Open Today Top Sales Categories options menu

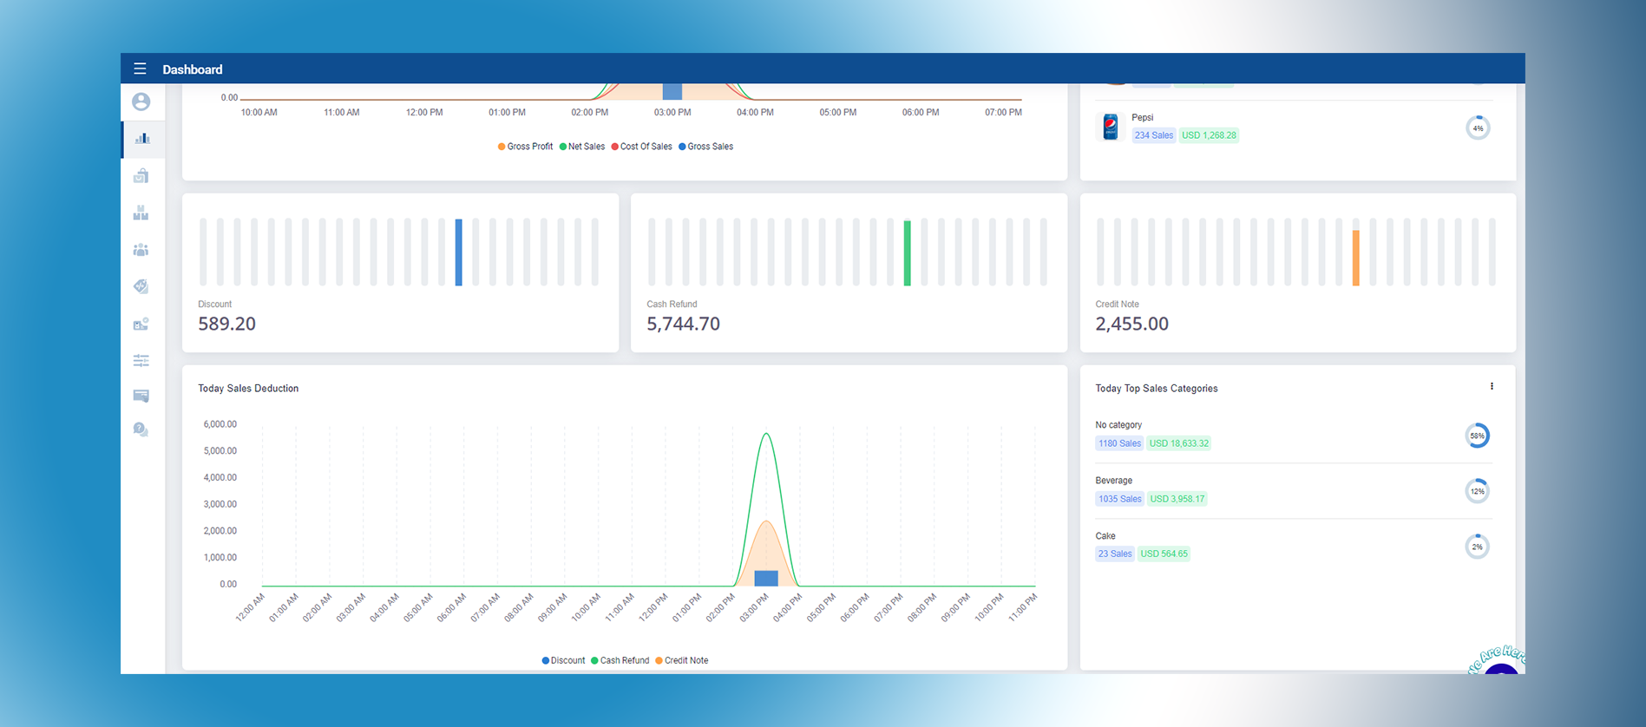click(x=1492, y=387)
